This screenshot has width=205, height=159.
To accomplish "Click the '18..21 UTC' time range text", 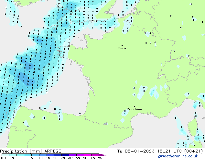I will (169, 151).
